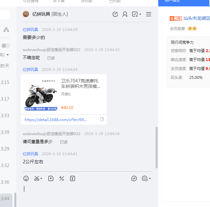Select the conversation timed 3:15
Viewport: 210px width, 207px height.
(x=6, y=82)
